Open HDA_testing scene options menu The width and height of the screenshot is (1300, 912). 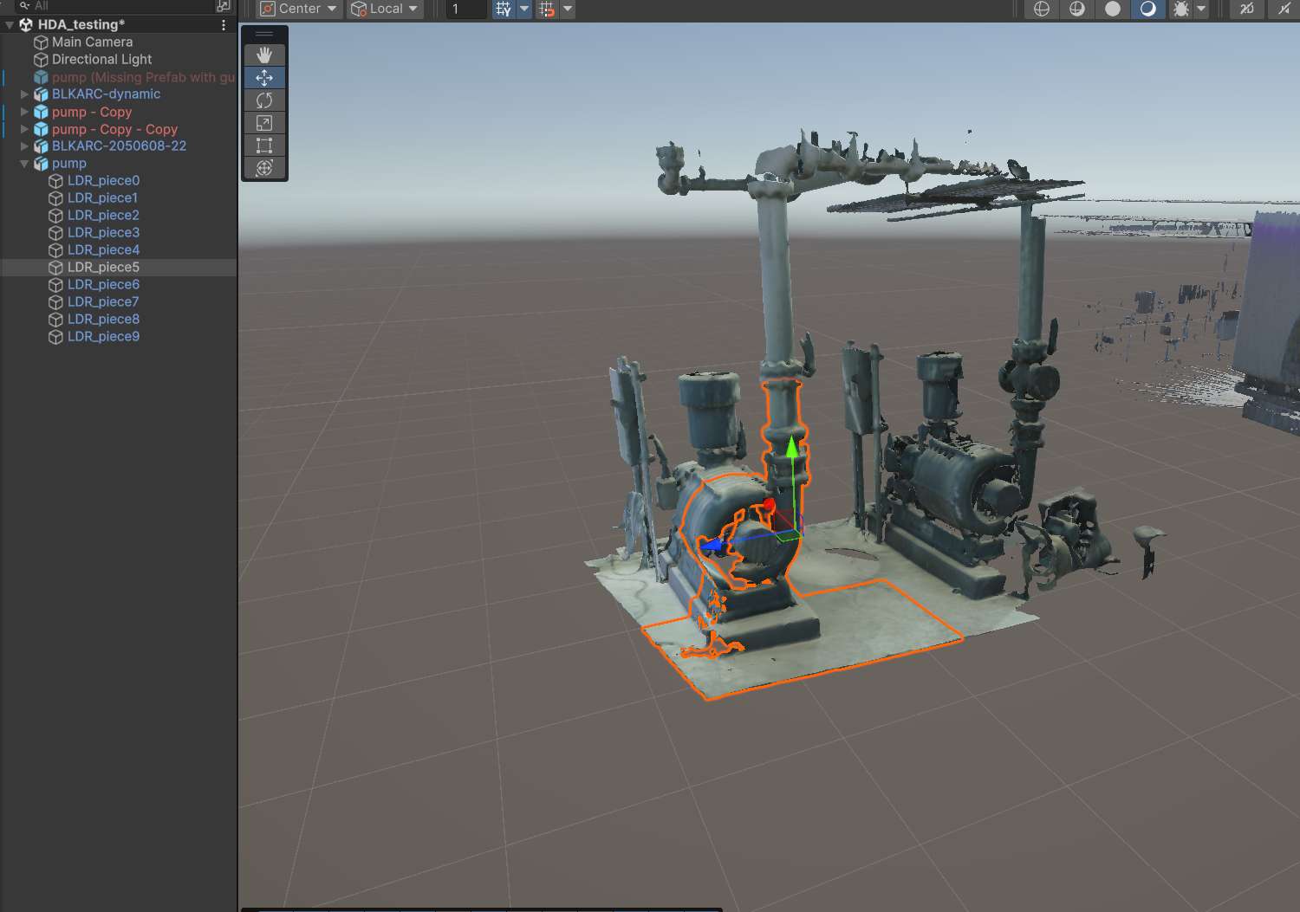224,25
